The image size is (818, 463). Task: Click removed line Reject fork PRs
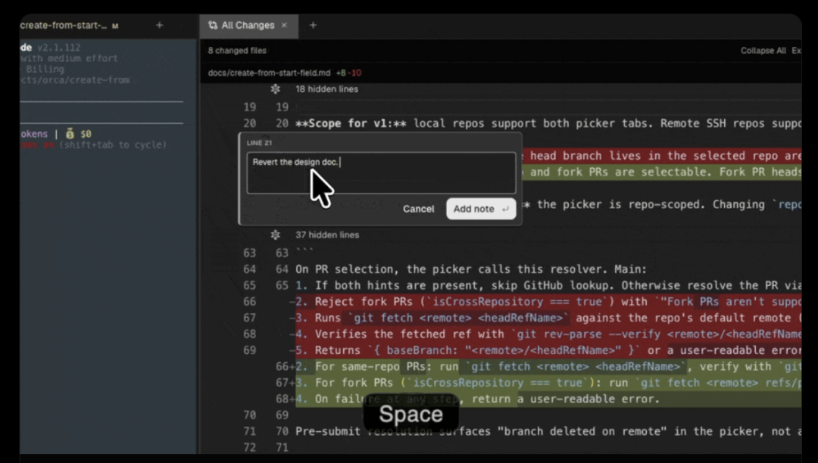tap(548, 302)
